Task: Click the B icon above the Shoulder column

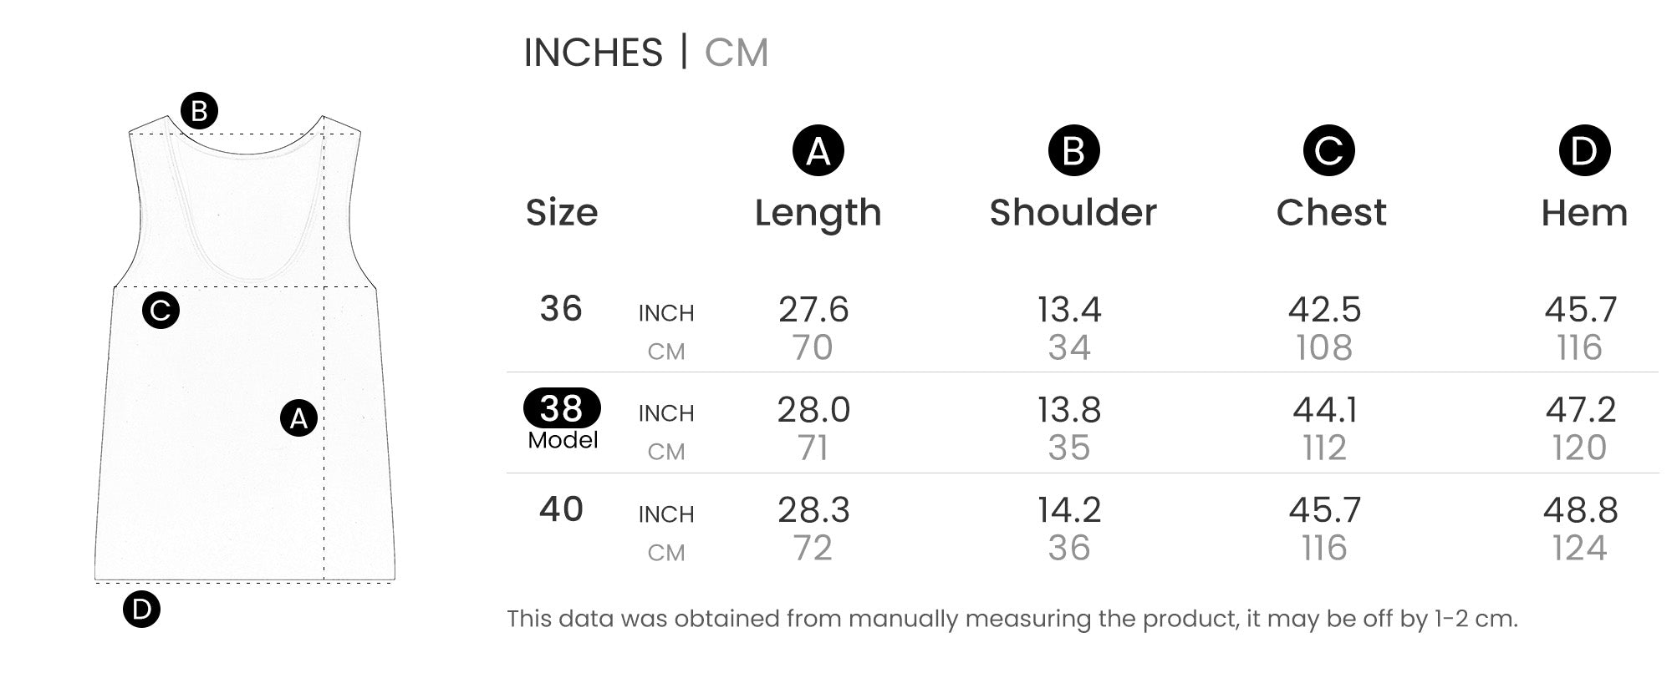Action: pyautogui.click(x=1073, y=151)
